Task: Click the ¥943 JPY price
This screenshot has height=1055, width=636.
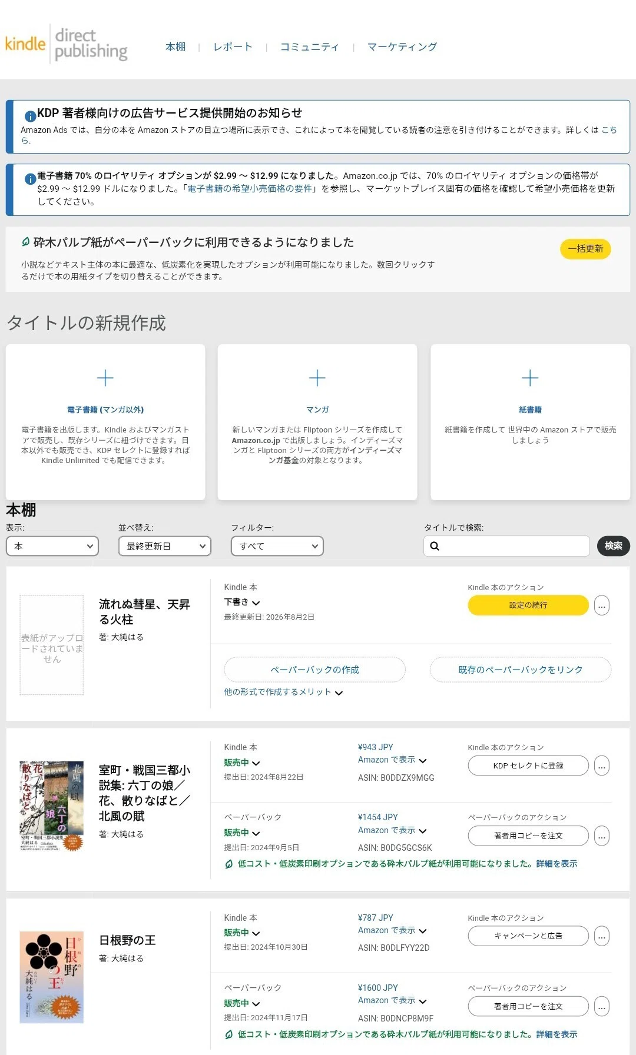Action: pos(376,747)
